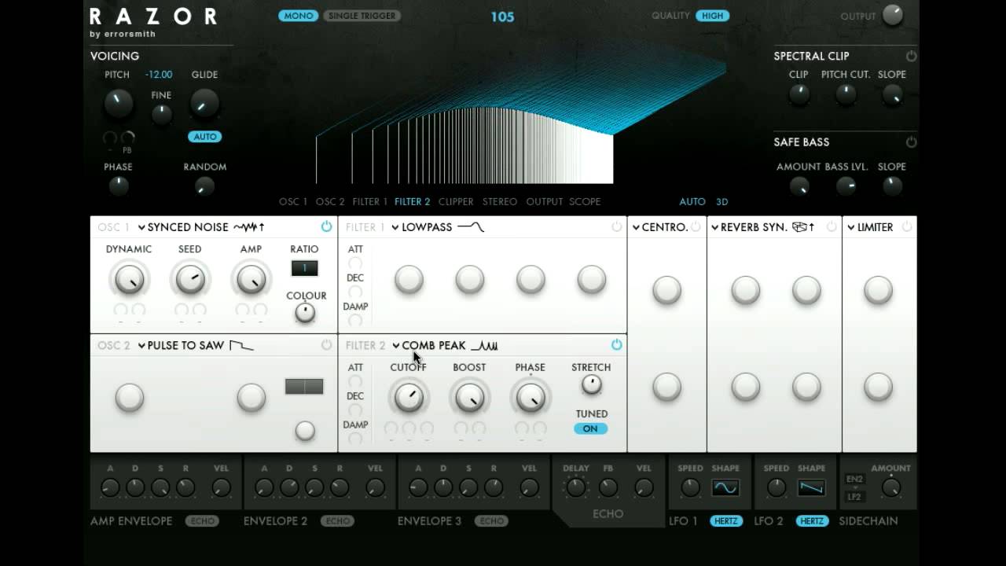The width and height of the screenshot is (1006, 566).
Task: Toggle OSC 1 power icon
Action: coord(326,227)
